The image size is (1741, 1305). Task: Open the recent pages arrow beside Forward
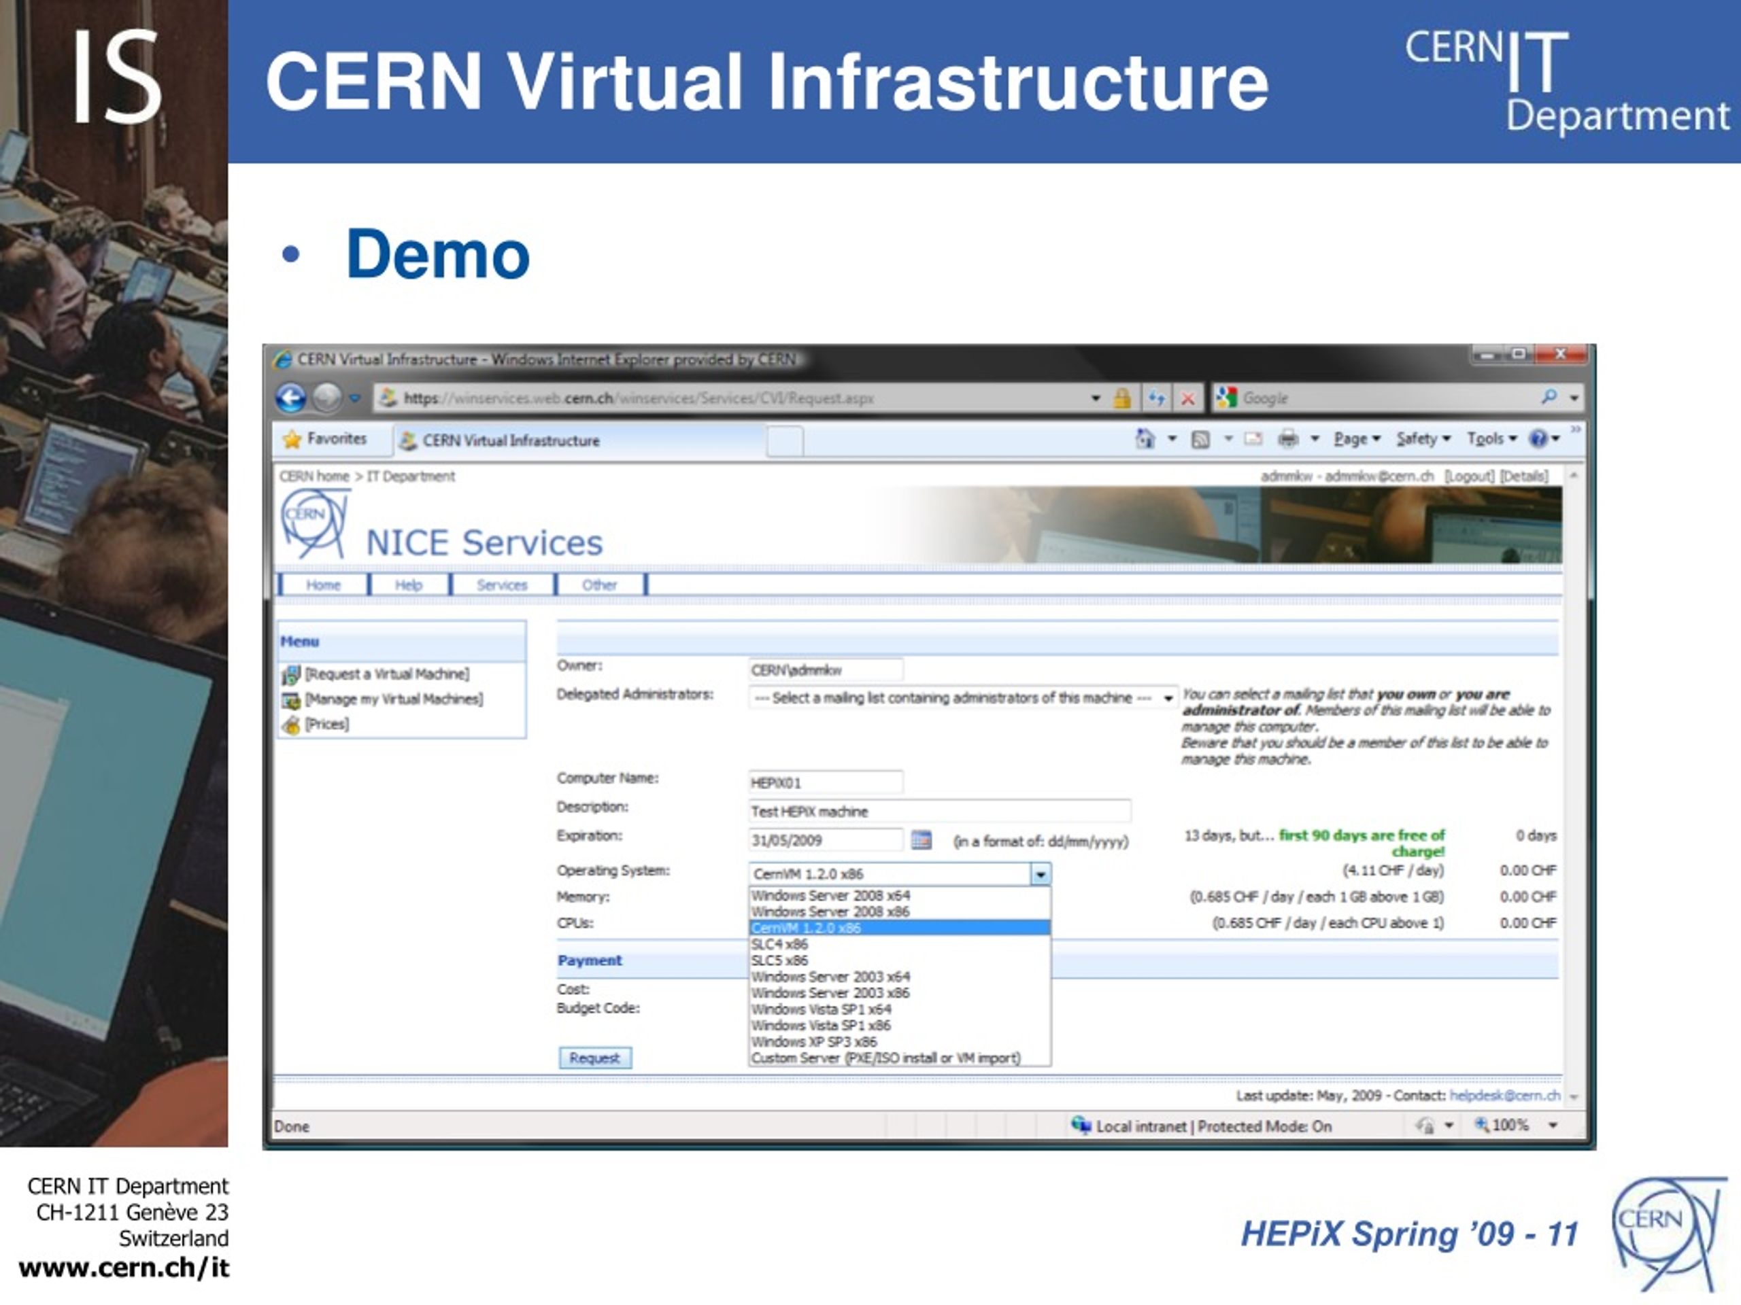(355, 398)
